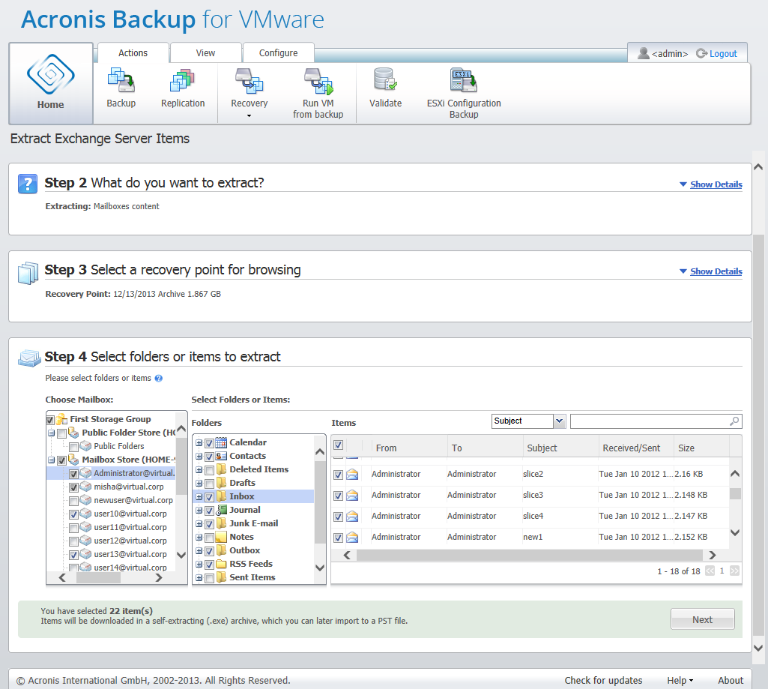Open ESXi Configuration Backup
768x689 pixels.
coord(463,80)
